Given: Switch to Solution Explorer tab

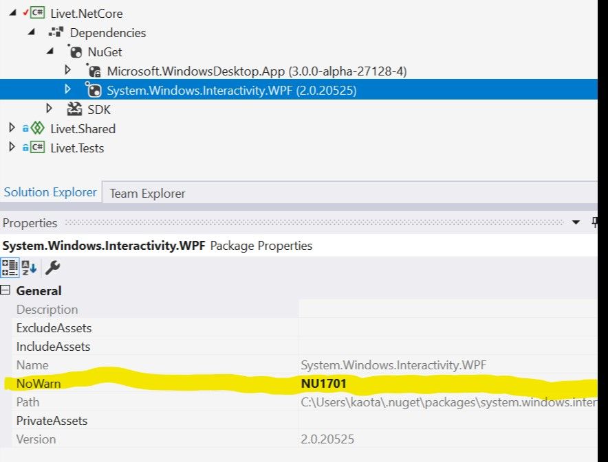Looking at the screenshot, I should pyautogui.click(x=50, y=192).
